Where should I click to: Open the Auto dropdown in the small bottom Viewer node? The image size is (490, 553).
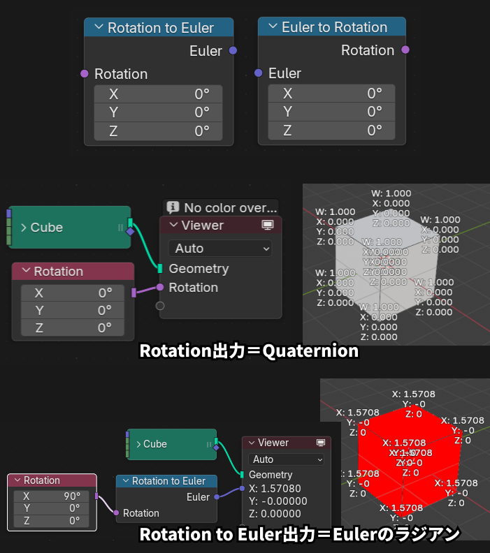(x=286, y=459)
